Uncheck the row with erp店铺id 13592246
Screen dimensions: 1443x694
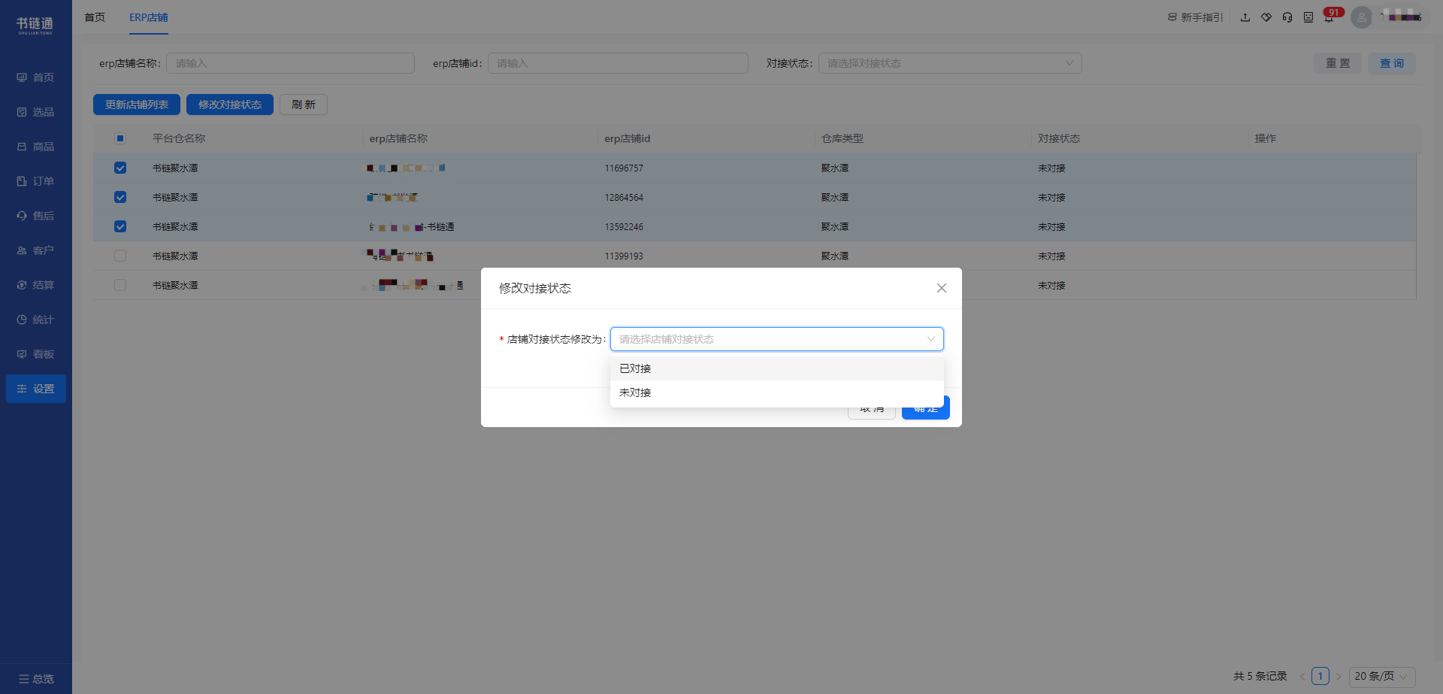120,226
